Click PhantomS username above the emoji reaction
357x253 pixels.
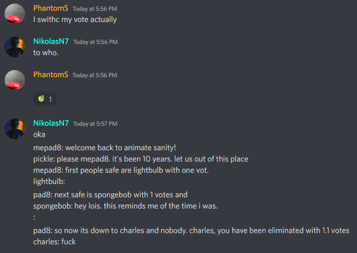tap(51, 75)
